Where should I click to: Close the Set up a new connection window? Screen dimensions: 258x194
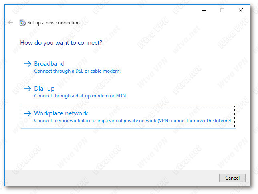[x=240, y=10]
